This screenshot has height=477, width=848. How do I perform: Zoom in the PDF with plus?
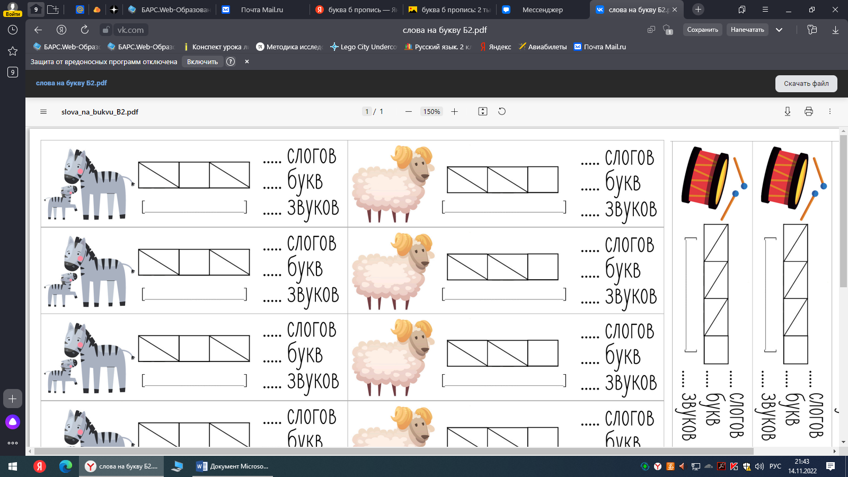coord(454,111)
